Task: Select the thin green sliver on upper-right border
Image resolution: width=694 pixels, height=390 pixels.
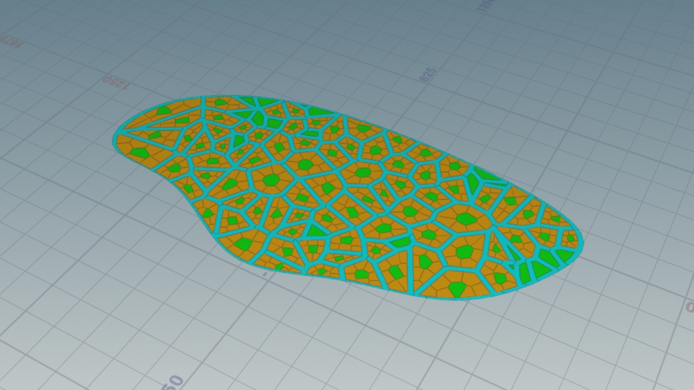Action: [486, 174]
